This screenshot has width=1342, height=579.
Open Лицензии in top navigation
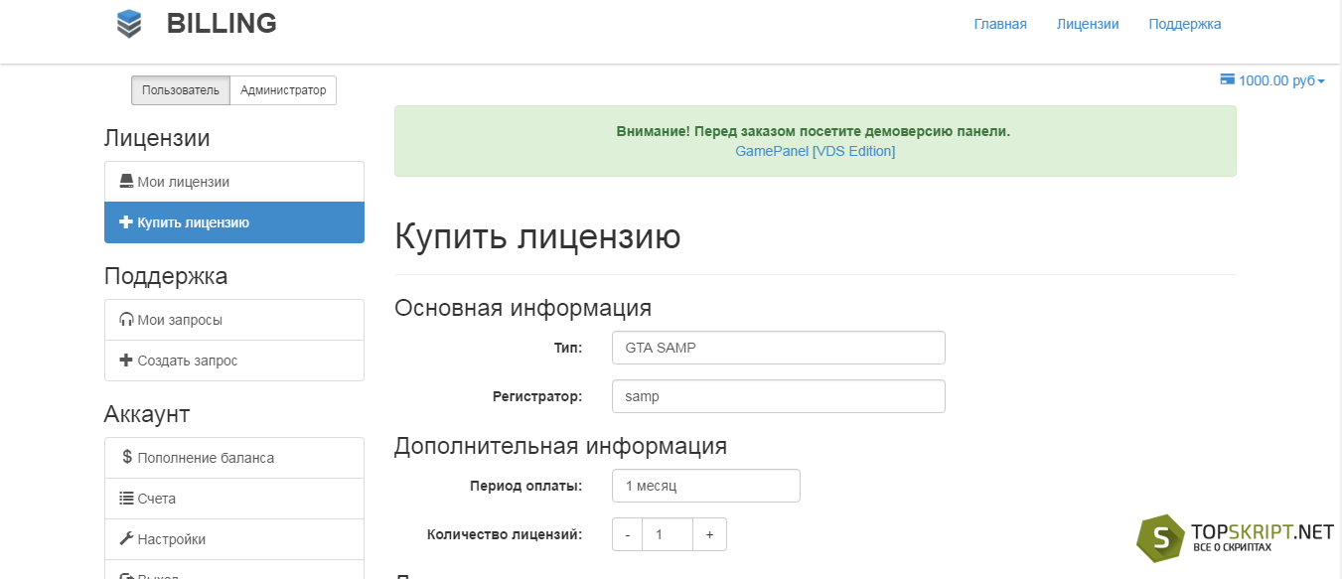[1088, 24]
